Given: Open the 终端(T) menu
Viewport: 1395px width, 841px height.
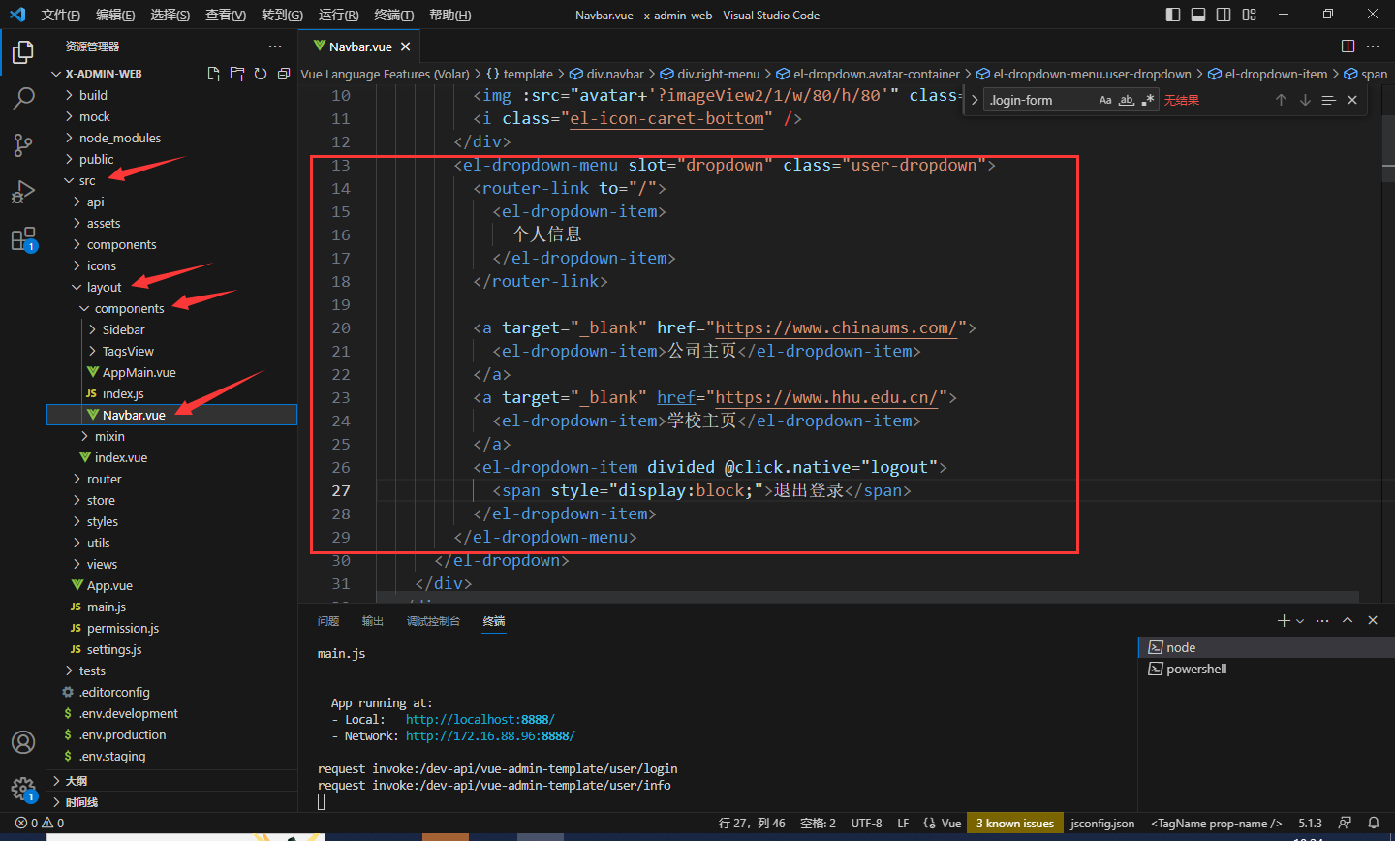Looking at the screenshot, I should tap(394, 15).
